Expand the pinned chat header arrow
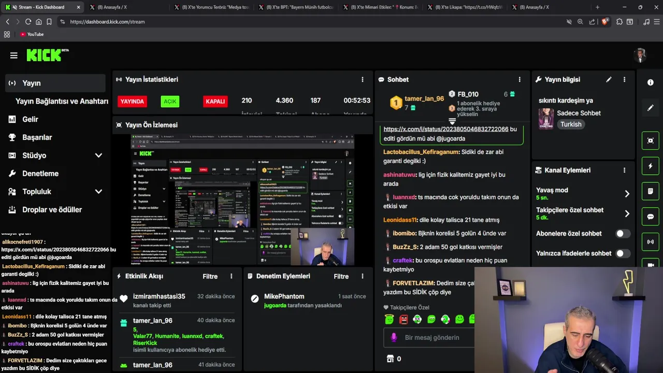Screen dimensions: 663x373 [452, 121]
